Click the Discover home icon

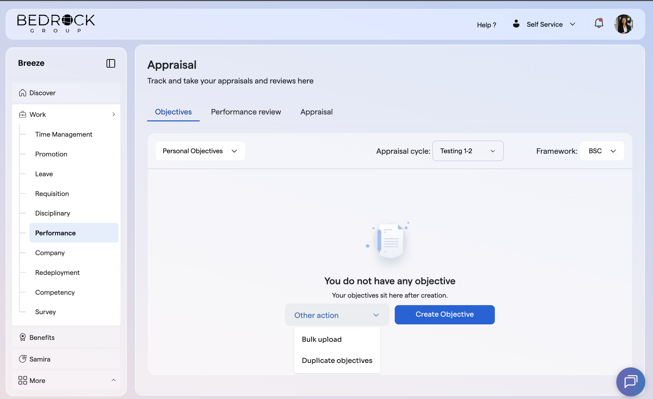click(x=23, y=93)
